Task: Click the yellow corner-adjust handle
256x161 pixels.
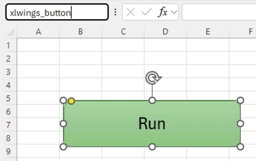Action: (71, 101)
